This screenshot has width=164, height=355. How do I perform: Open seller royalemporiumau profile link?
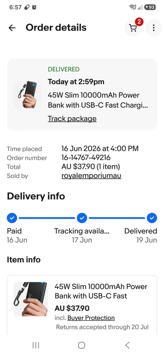[x=91, y=176]
